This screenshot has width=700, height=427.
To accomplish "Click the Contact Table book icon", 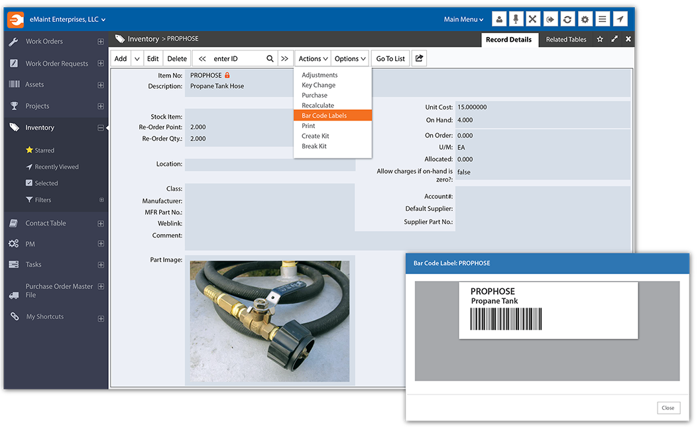I will pos(14,223).
